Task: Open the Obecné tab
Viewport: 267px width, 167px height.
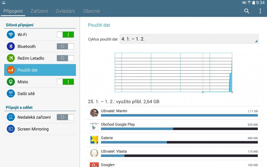Action: [91, 11]
